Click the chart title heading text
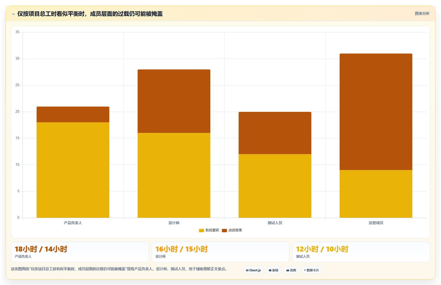The height and width of the screenshot is (285, 441). pos(90,14)
